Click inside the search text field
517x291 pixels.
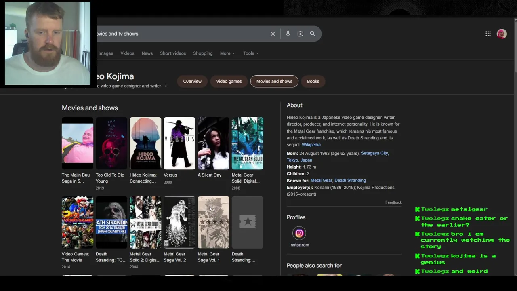[x=182, y=34]
